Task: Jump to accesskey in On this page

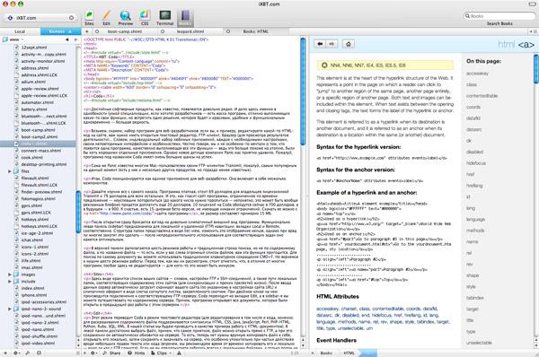Action: 477,74
